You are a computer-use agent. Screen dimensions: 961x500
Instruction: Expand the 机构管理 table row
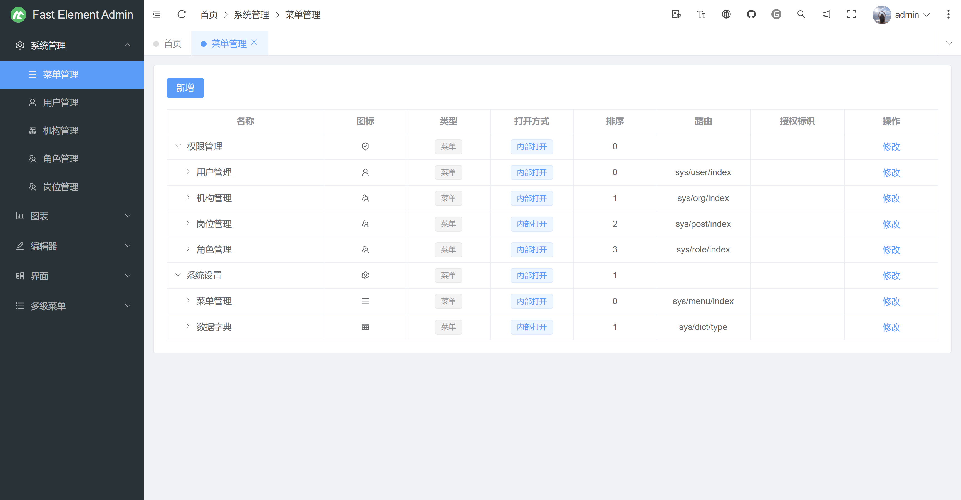188,197
